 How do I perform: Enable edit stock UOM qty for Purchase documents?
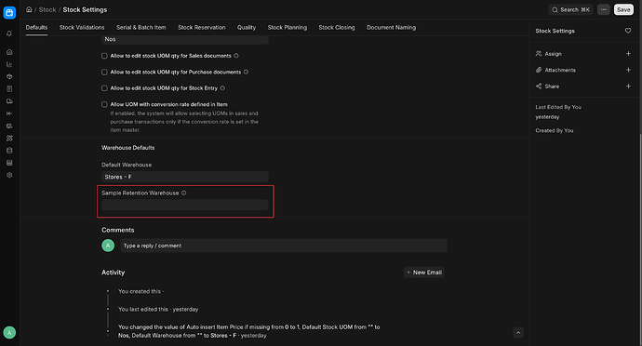[x=104, y=72]
